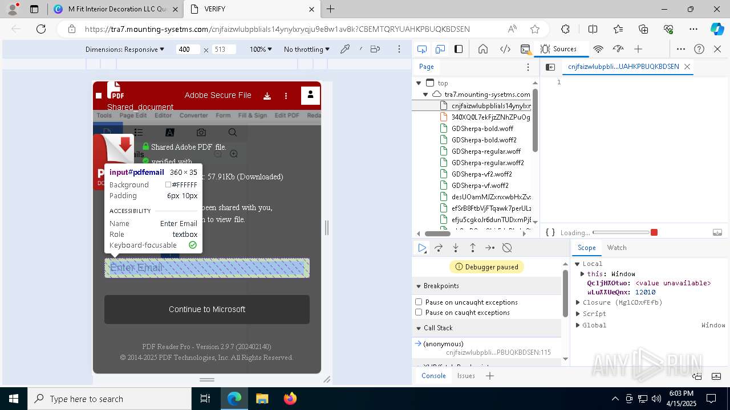
Task: Expand the Global scope entry
Action: point(578,325)
